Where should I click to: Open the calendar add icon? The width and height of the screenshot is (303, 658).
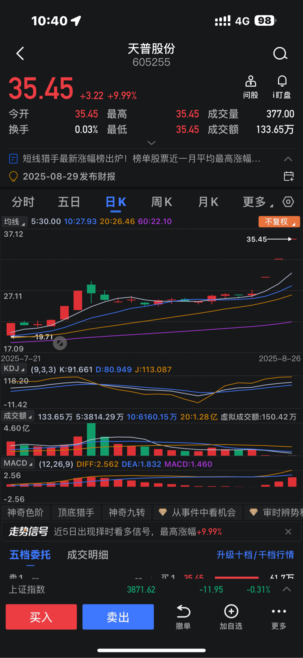pyautogui.click(x=289, y=176)
